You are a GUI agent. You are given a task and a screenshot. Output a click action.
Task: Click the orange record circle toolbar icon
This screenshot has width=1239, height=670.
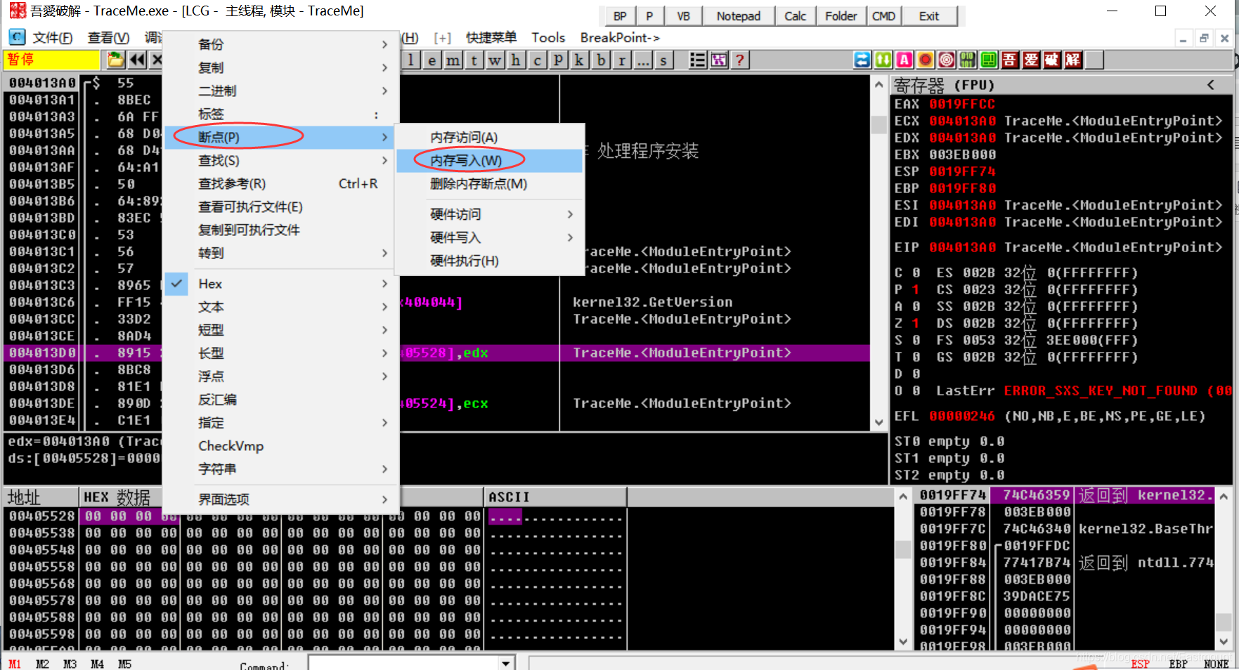926,60
